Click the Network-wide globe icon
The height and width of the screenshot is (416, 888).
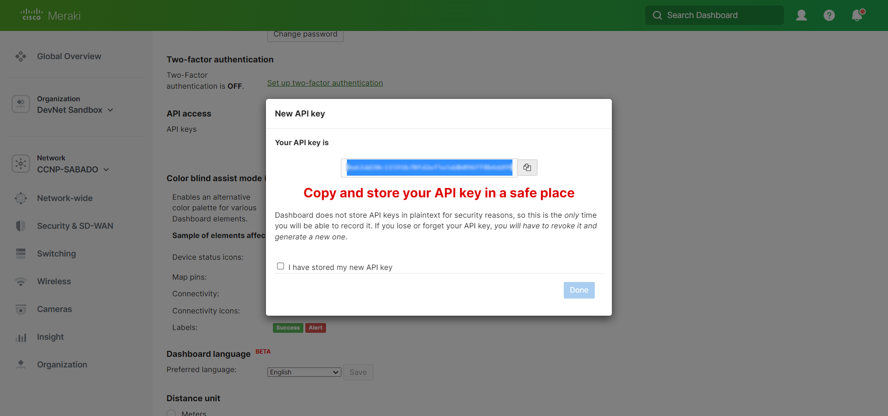(21, 198)
